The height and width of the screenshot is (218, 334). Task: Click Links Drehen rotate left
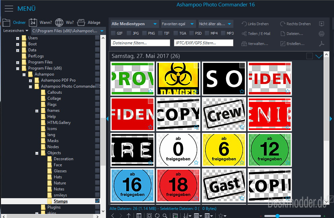(x=255, y=24)
